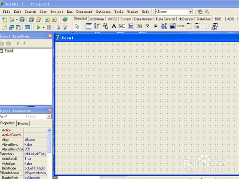Click the green Run button
Image resolution: width=239 pixels, height=179 pixels.
tap(38, 27)
